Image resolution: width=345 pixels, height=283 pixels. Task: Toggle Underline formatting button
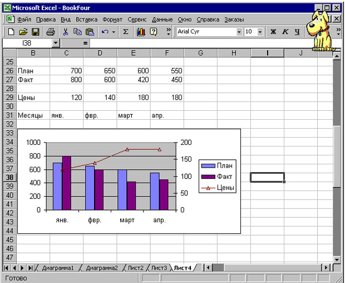(x=297, y=32)
